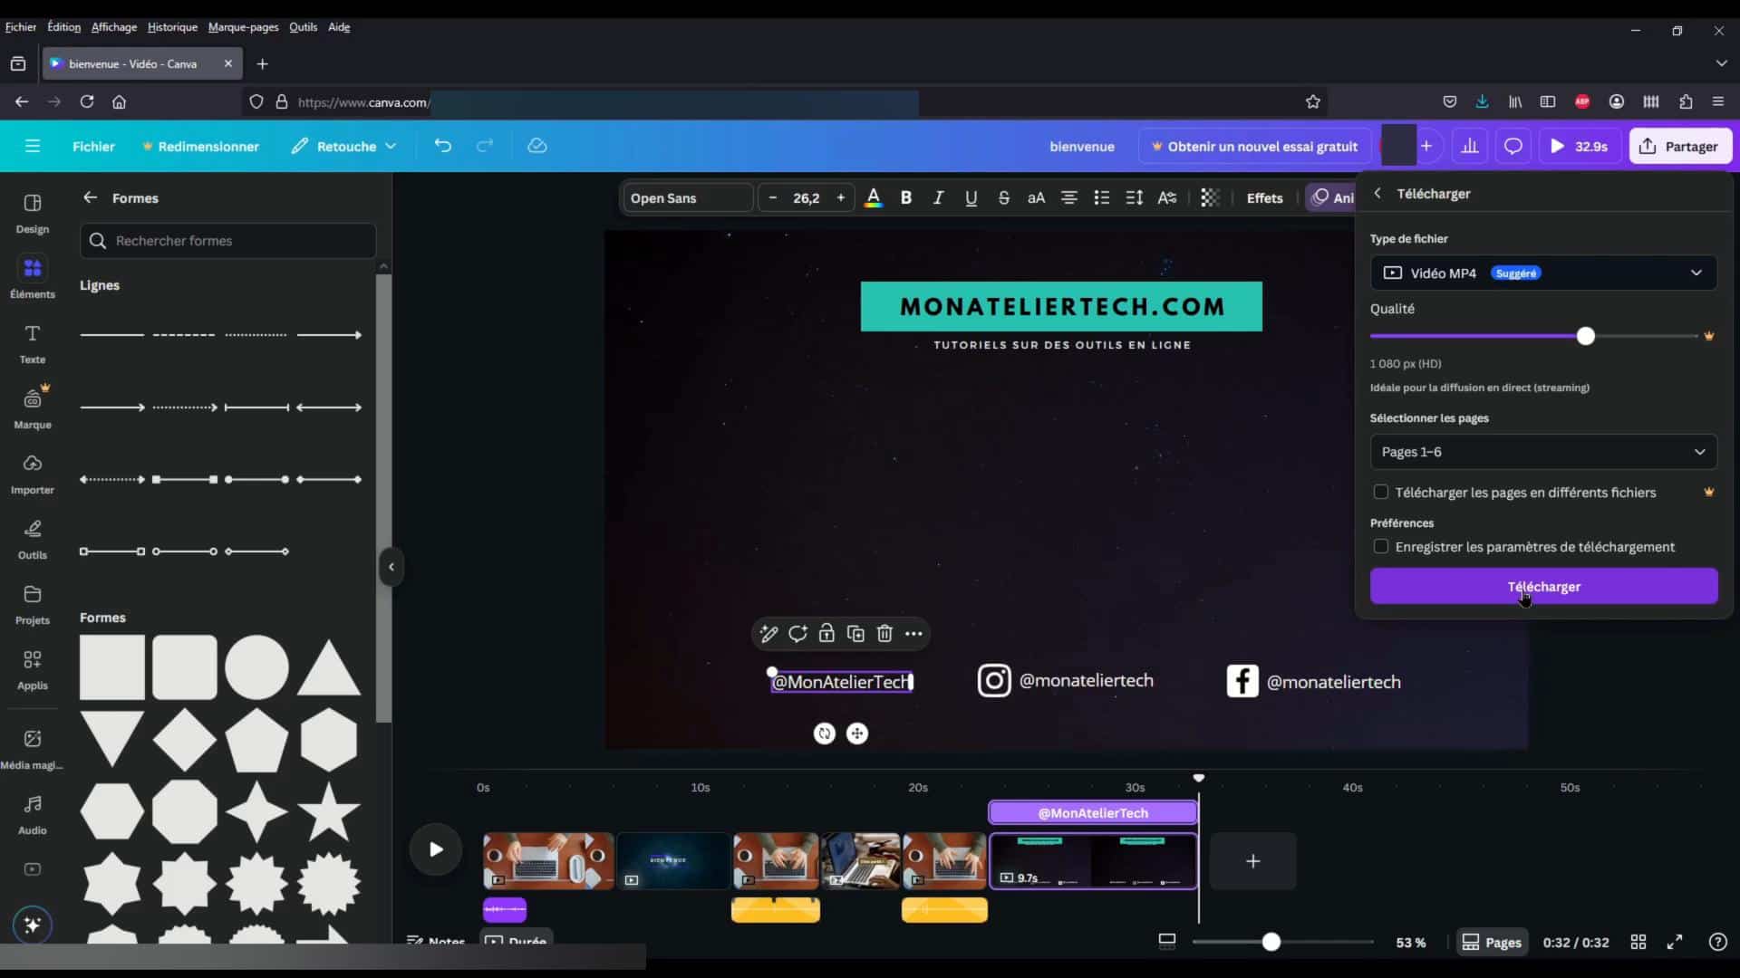
Task: Go back from the Formes panel
Action: [90, 197]
